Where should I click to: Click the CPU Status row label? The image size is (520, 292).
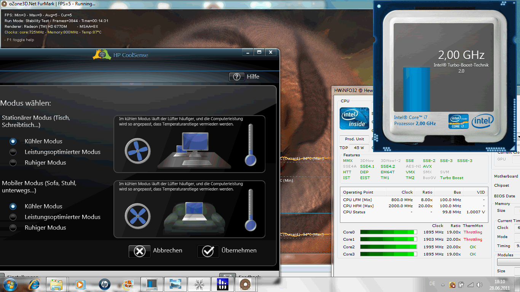click(354, 212)
